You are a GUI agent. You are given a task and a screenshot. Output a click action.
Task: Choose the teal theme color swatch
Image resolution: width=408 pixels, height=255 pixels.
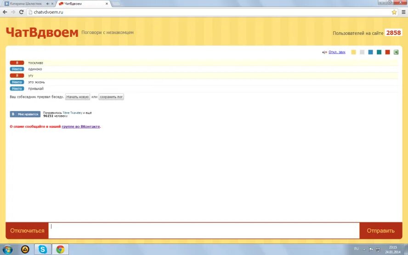379,52
